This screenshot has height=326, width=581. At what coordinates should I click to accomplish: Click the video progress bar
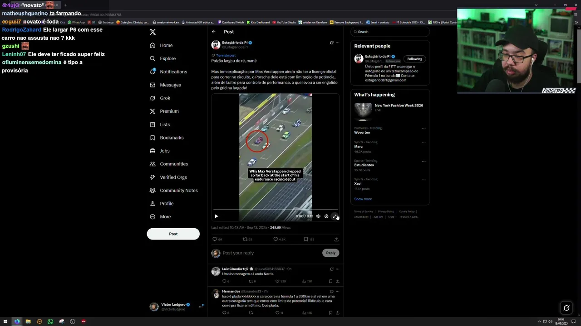click(x=276, y=210)
